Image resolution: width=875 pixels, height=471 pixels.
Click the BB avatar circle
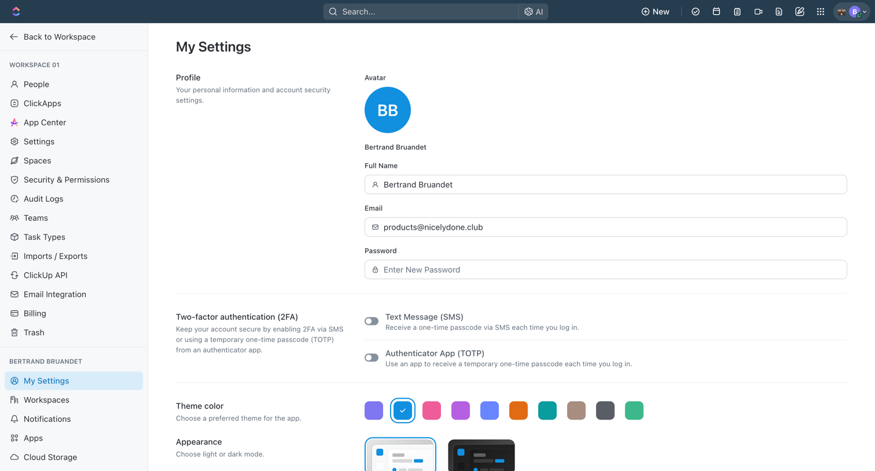[388, 110]
